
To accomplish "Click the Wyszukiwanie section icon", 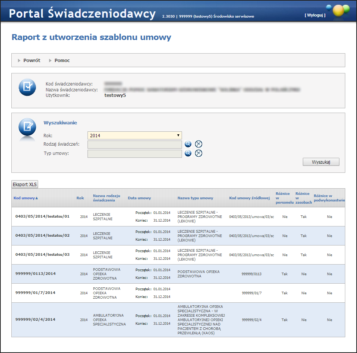I will tap(27, 127).
